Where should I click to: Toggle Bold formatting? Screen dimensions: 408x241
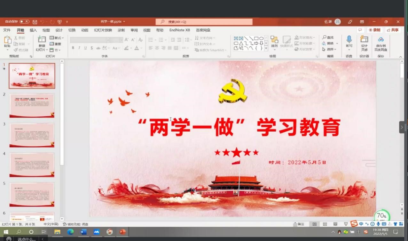click(73, 48)
